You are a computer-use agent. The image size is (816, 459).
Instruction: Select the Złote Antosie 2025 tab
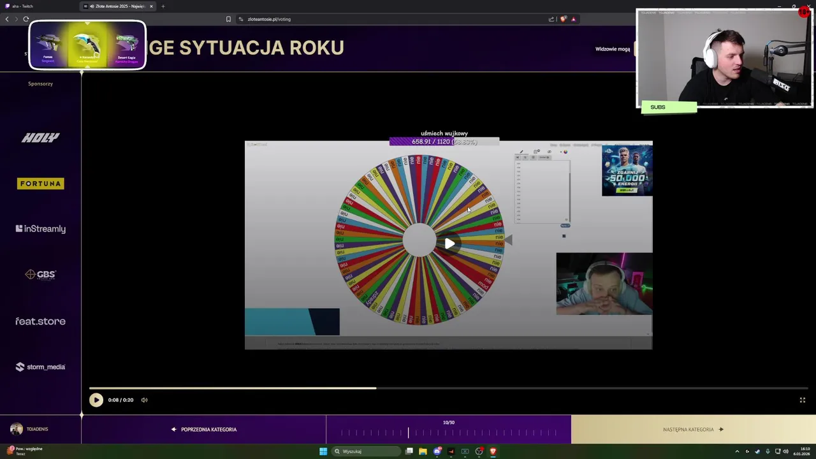pyautogui.click(x=116, y=6)
